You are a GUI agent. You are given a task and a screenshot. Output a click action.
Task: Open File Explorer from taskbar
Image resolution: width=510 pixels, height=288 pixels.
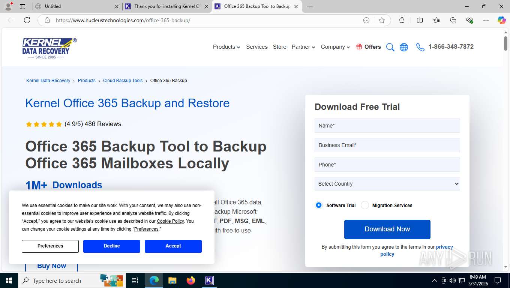(172, 280)
